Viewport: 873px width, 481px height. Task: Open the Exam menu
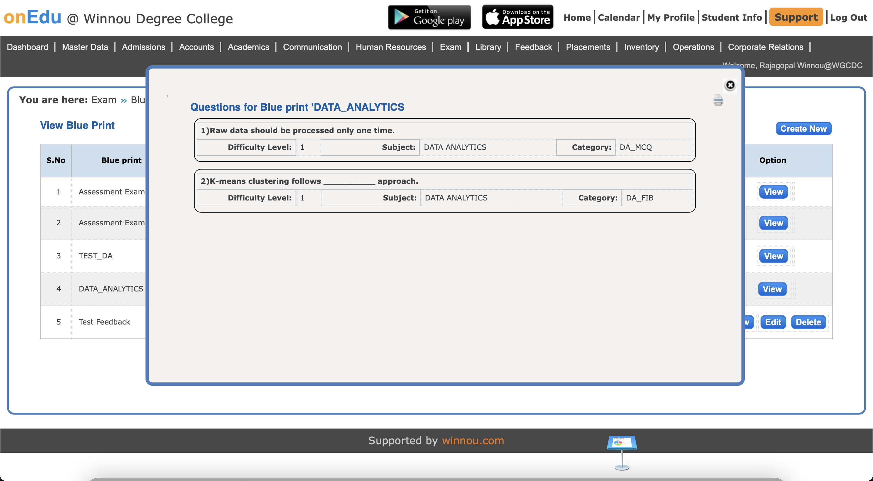coord(450,47)
